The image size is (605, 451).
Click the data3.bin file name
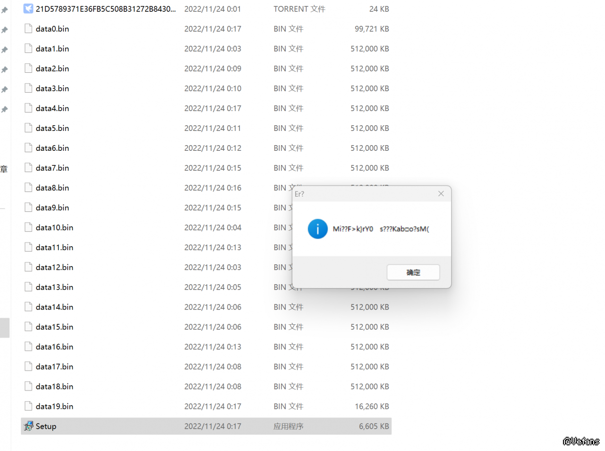click(52, 88)
